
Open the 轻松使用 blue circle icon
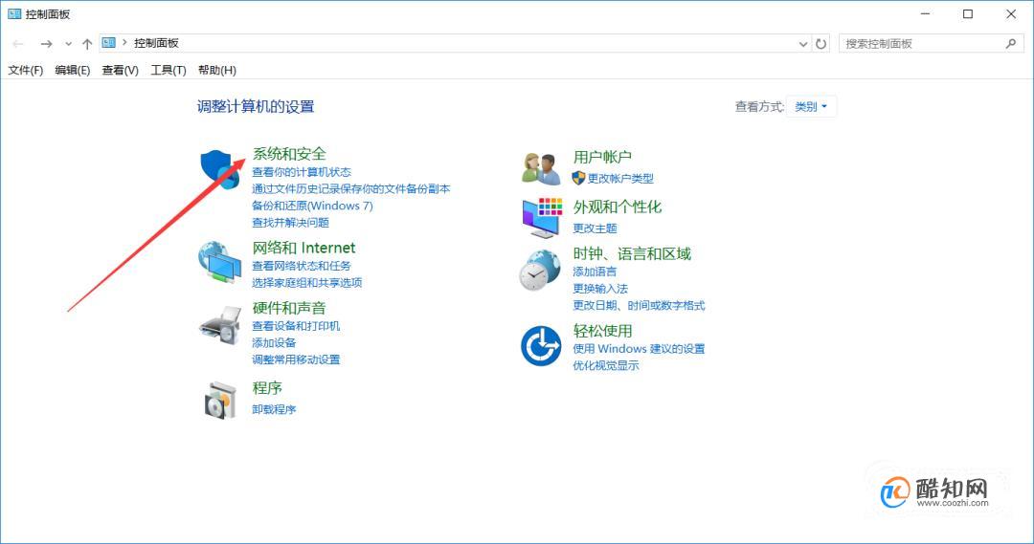[x=541, y=346]
